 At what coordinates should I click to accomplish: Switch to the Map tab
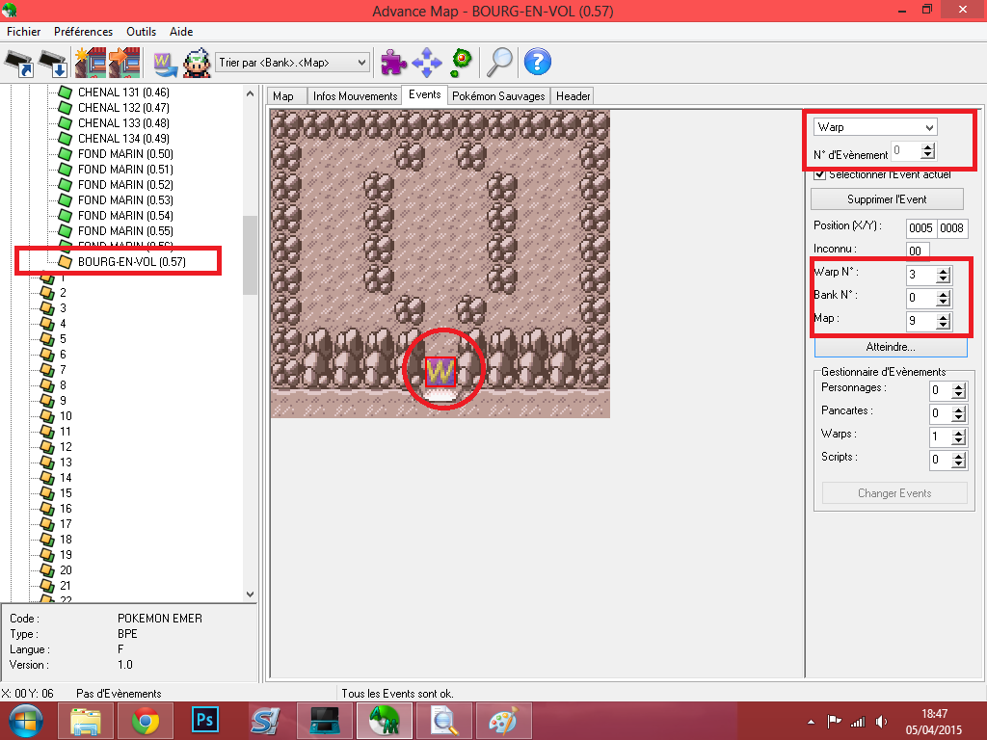[x=283, y=96]
